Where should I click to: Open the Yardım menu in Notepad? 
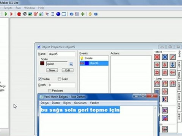coord(94,103)
